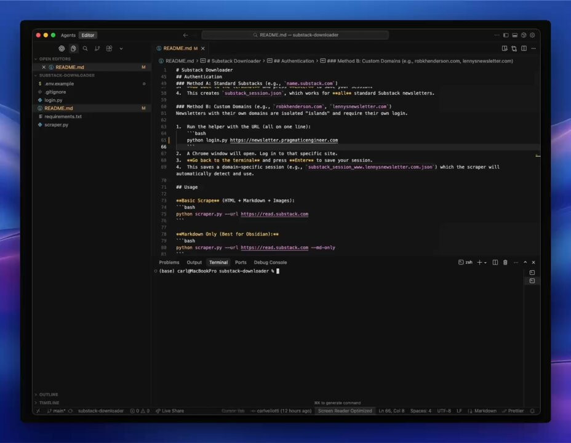Open requirements.txt file

(x=63, y=116)
